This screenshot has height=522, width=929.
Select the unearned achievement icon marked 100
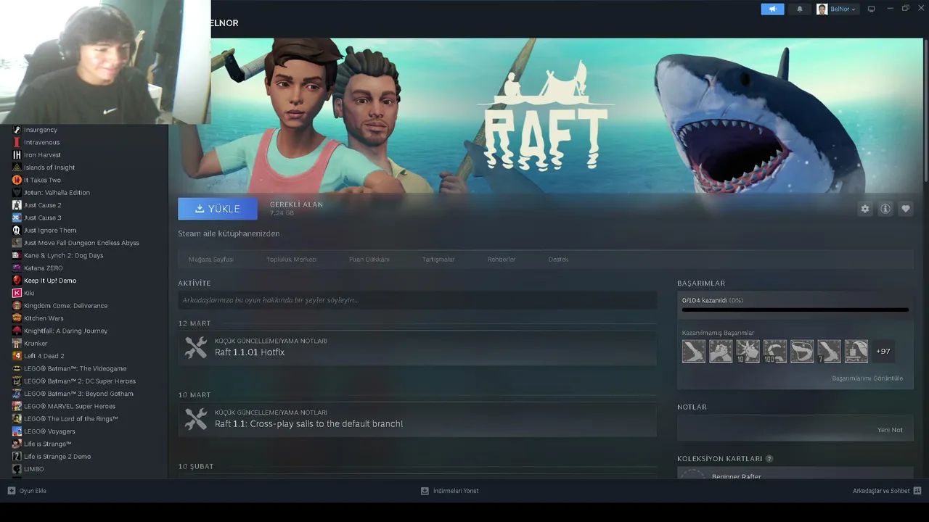[x=774, y=351]
